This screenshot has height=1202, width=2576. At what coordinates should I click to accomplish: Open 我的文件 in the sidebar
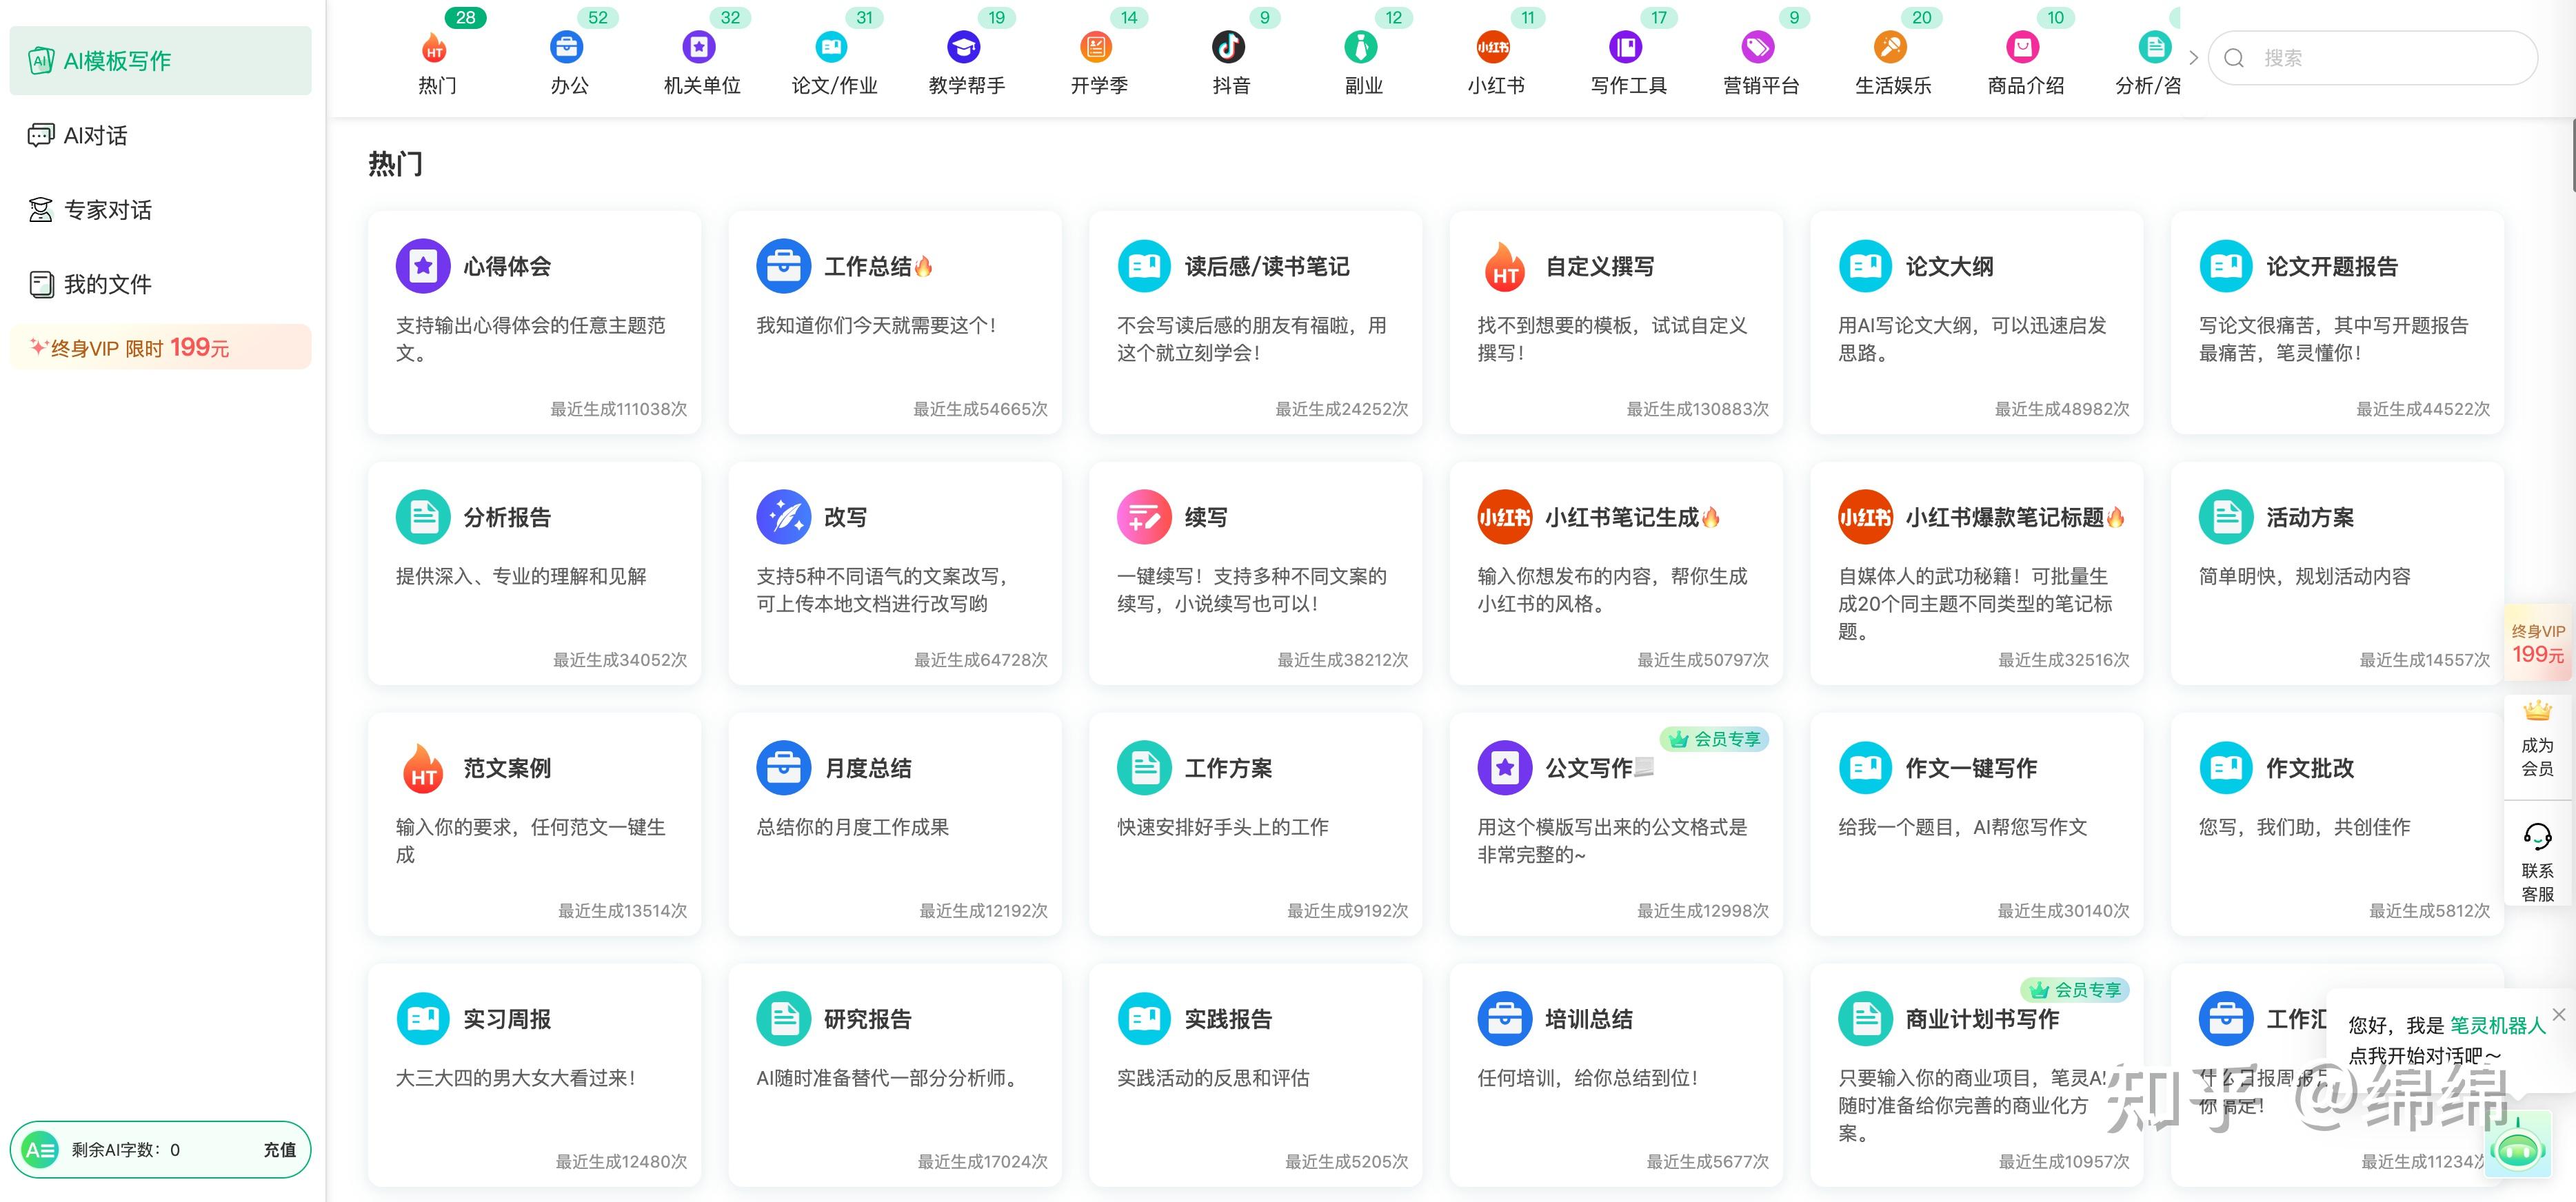pyautogui.click(x=160, y=285)
